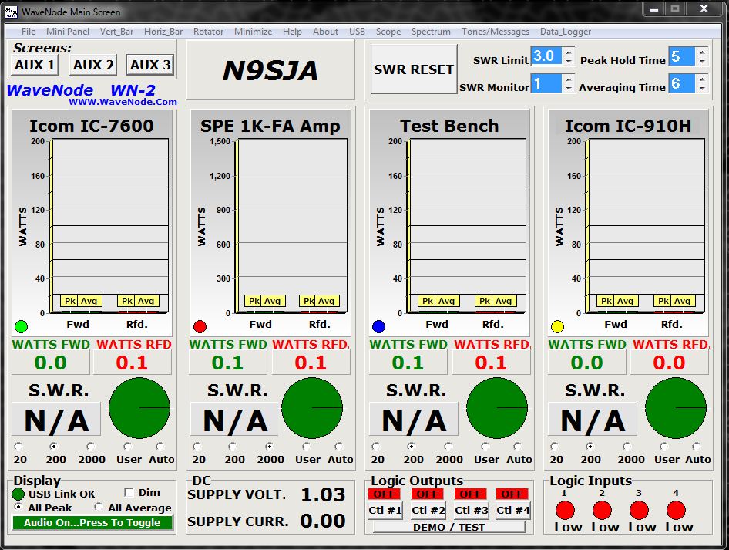Click the SWR Monitor input field
The image size is (729, 550).
(x=546, y=83)
